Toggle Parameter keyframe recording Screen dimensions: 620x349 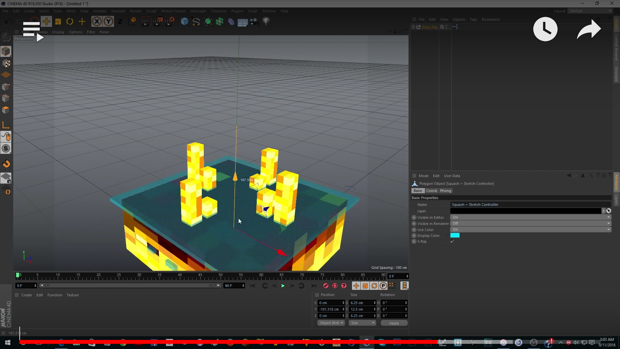click(383, 286)
